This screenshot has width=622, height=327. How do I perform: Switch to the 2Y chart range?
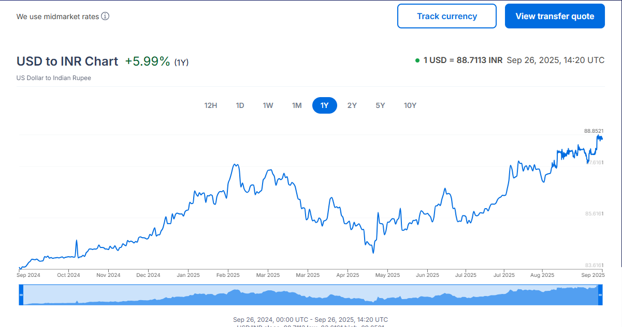click(x=352, y=105)
